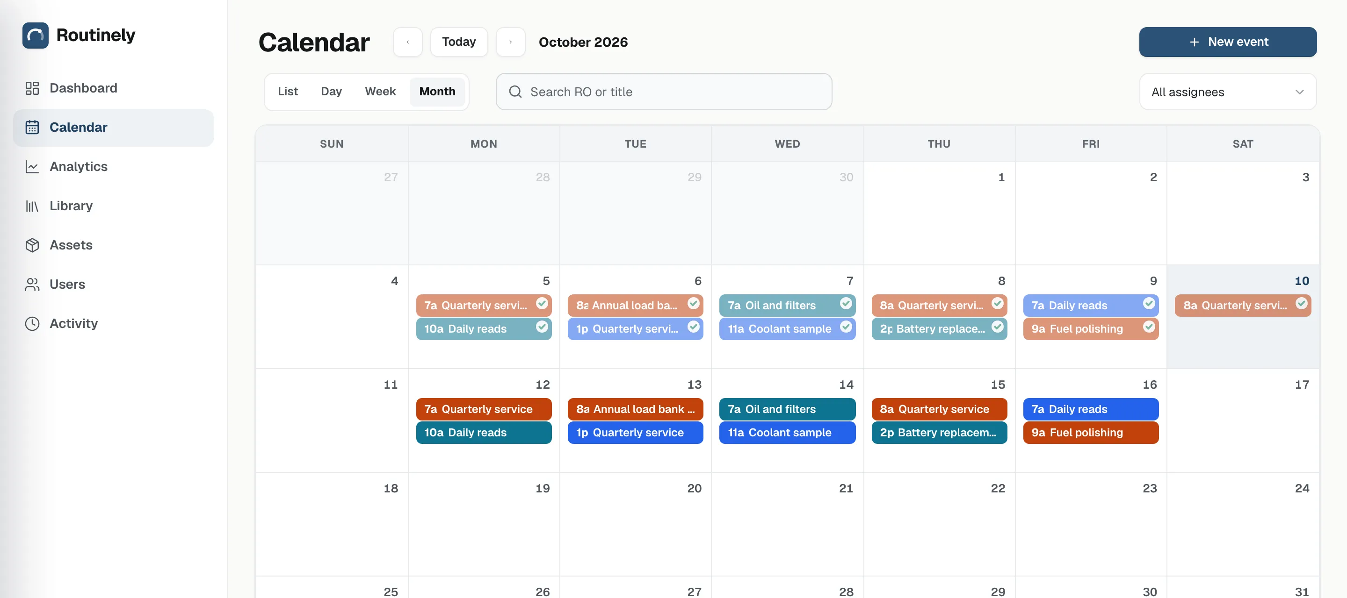Viewport: 1347px width, 598px height.
Task: Open Dashboard via its grid icon
Action: pos(32,88)
